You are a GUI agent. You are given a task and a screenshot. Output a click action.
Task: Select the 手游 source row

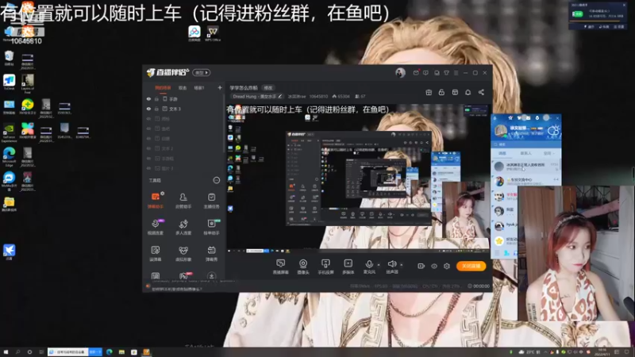pos(183,98)
